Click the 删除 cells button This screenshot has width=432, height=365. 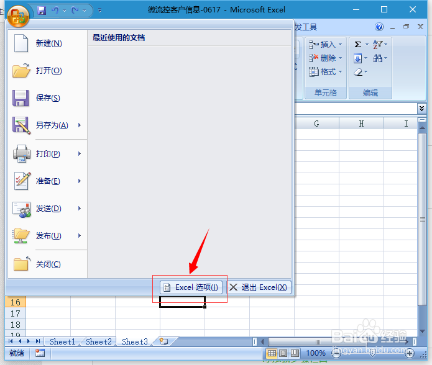[x=325, y=58]
